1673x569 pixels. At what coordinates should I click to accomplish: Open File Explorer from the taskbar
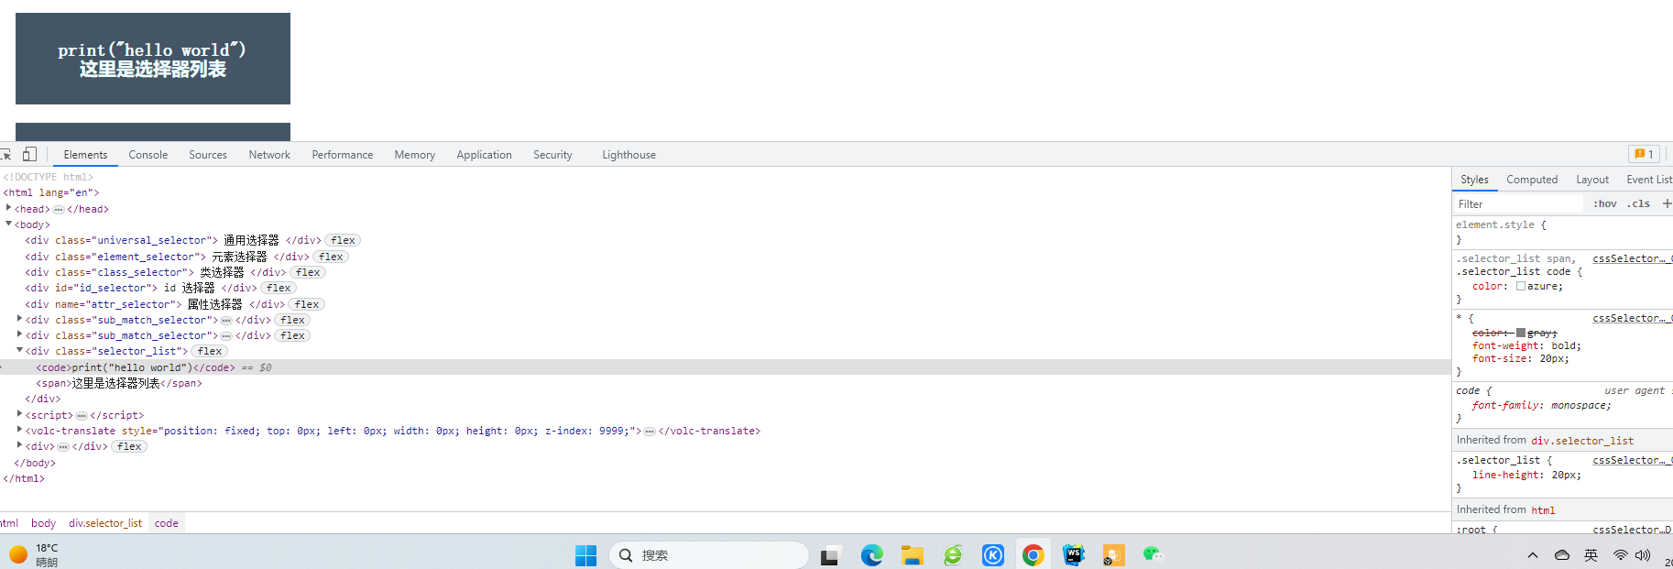tap(912, 555)
